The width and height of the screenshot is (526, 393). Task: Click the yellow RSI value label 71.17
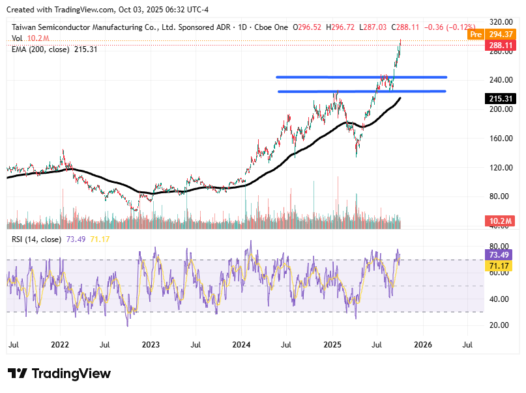point(497,267)
